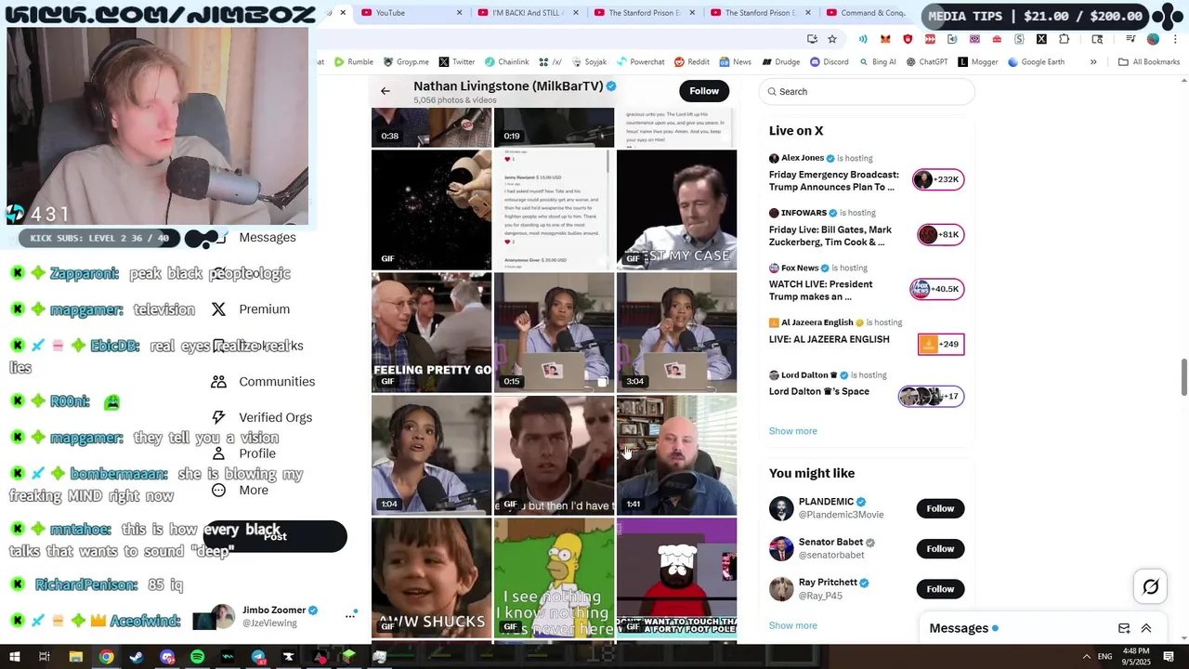The height and width of the screenshot is (669, 1189).
Task: Click the +81K listeners badge
Action: [x=940, y=235]
